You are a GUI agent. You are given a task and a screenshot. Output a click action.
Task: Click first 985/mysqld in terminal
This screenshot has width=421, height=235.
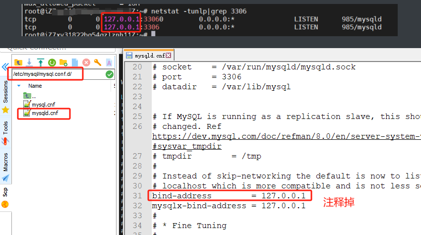pyautogui.click(x=361, y=19)
